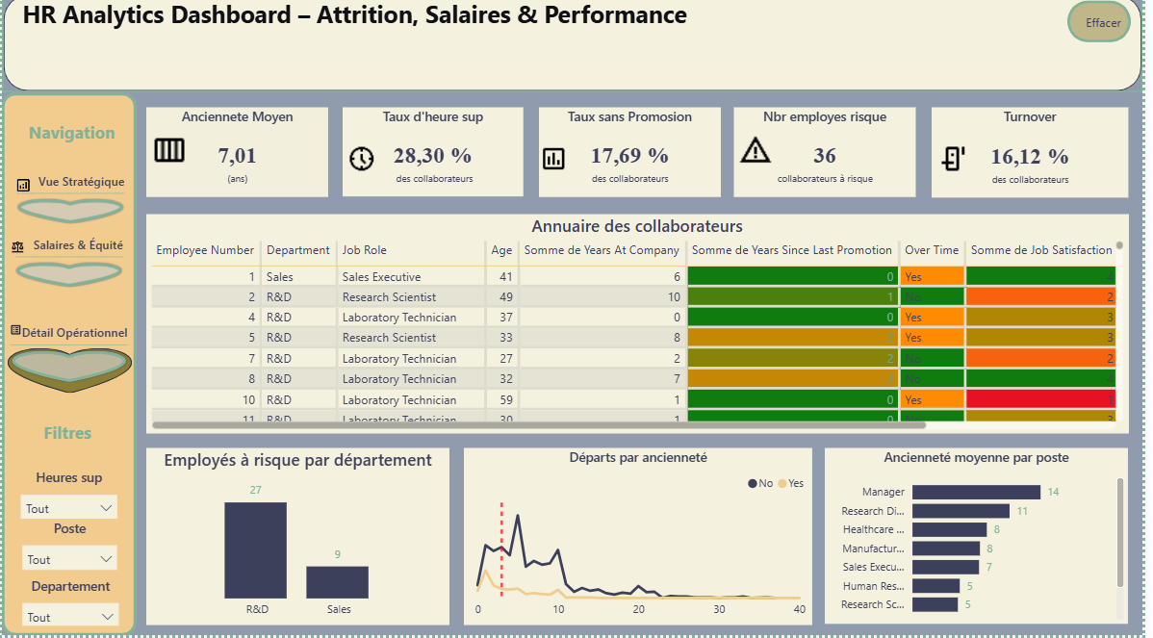The image size is (1153, 638).
Task: Navigate to Salaires & Équité heart button
Action: point(69,274)
